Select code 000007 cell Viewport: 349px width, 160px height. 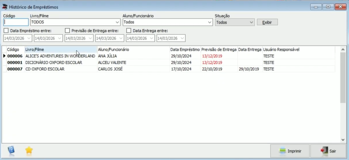(x=15, y=69)
